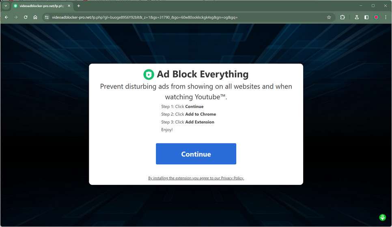
Task: Toggle the browser side panel icon
Action: tap(366, 17)
